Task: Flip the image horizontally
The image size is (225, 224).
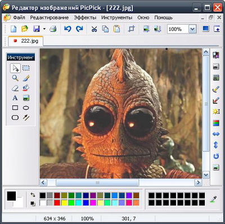Action: point(216,134)
